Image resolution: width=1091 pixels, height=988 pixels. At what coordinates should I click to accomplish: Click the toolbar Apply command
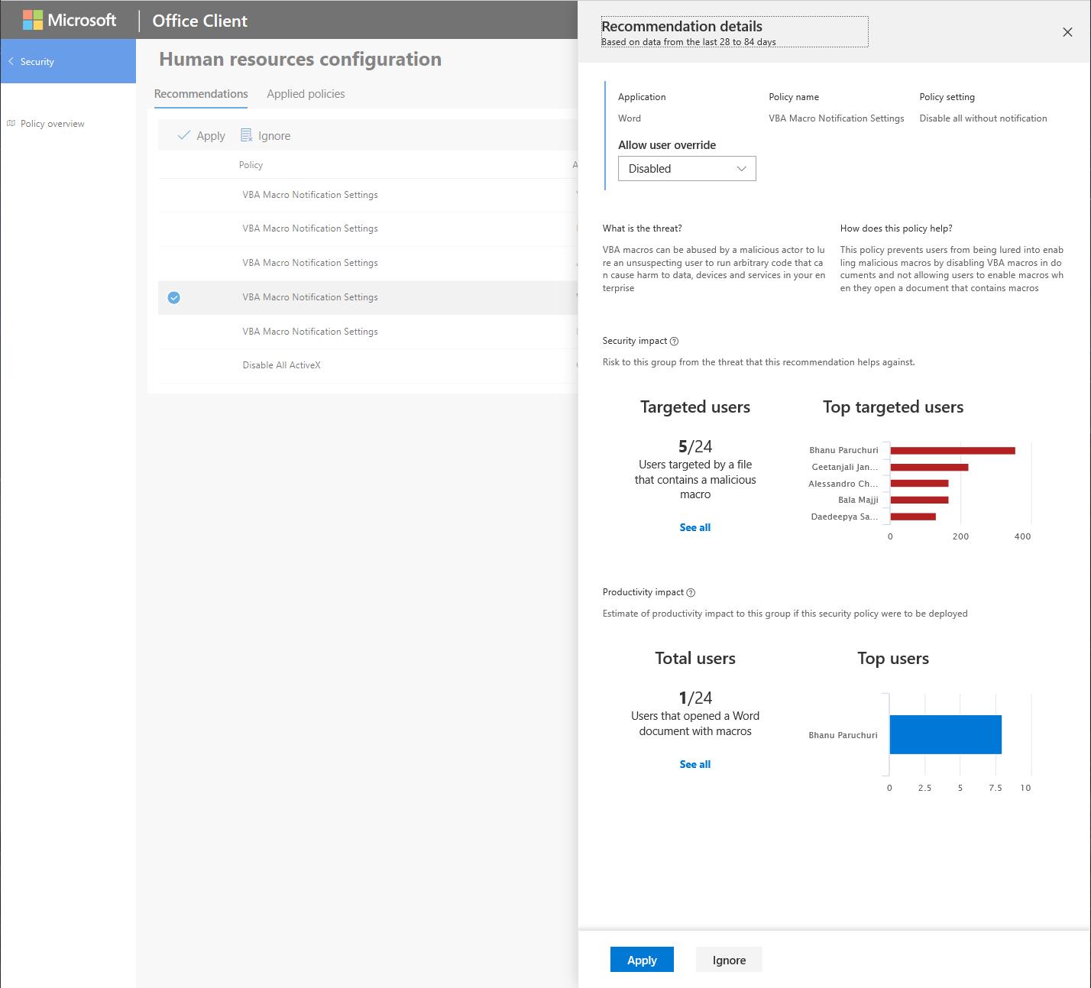pyautogui.click(x=201, y=135)
